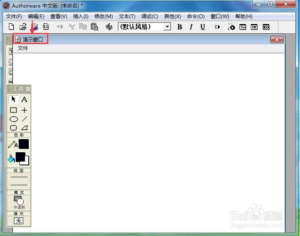
Task: Open the fill background white swatch
Action: click(x=27, y=162)
